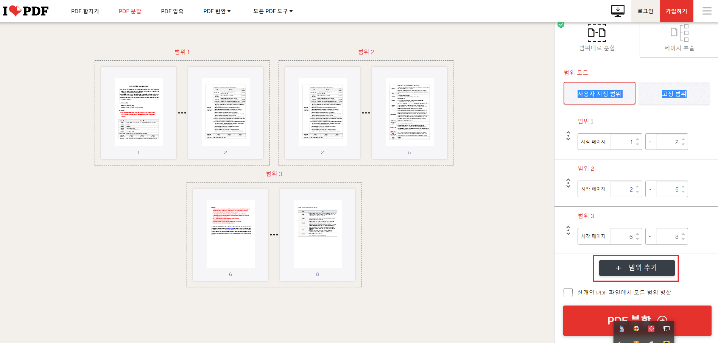The height and width of the screenshot is (343, 718).
Task: Go to the PDF 합치기 menu
Action: [x=85, y=11]
